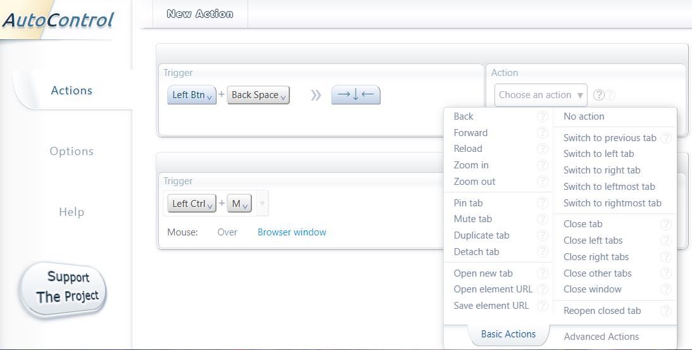This screenshot has width=692, height=350.
Task: Choose the Close window action
Action: point(592,289)
